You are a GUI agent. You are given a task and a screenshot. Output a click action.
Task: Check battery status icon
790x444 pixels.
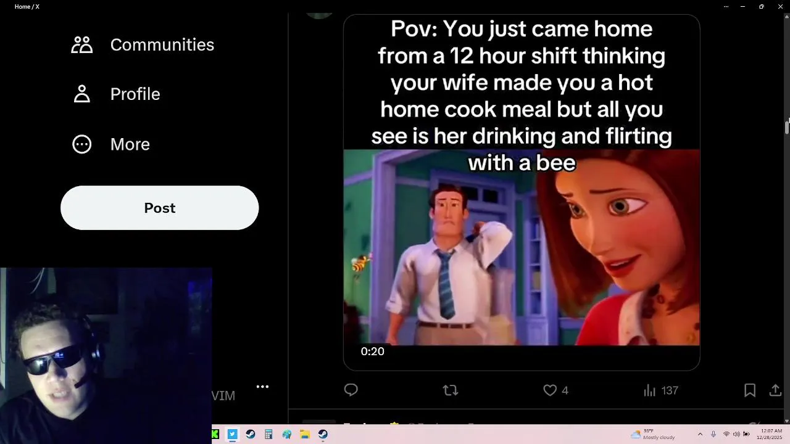tap(746, 434)
